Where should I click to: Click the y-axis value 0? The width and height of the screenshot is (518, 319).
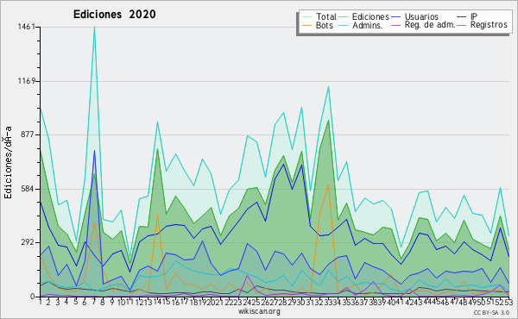tap(33, 297)
